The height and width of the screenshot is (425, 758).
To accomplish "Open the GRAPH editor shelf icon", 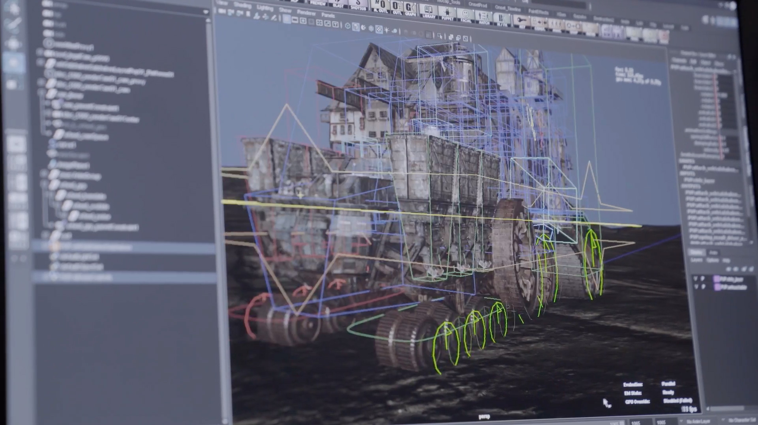I will (x=410, y=8).
